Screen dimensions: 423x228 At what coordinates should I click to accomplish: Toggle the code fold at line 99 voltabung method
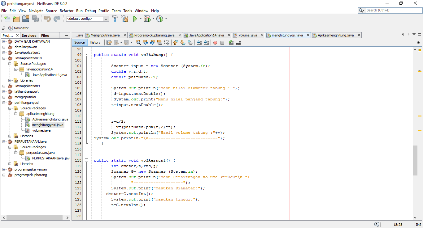click(87, 55)
